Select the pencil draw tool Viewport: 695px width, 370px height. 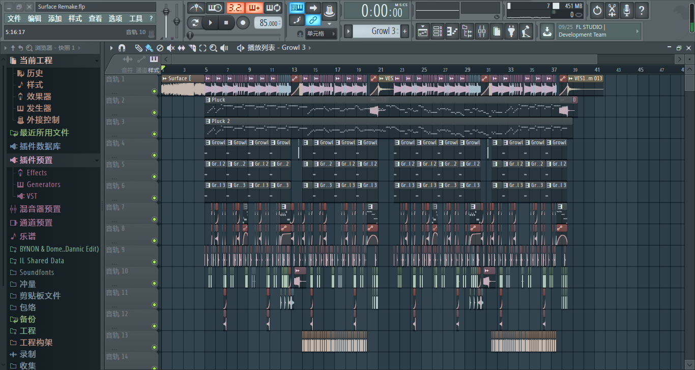(x=138, y=48)
